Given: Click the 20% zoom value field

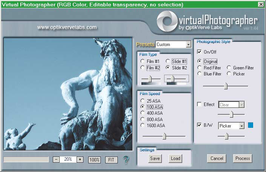Looking at the screenshot, I should (68, 160).
